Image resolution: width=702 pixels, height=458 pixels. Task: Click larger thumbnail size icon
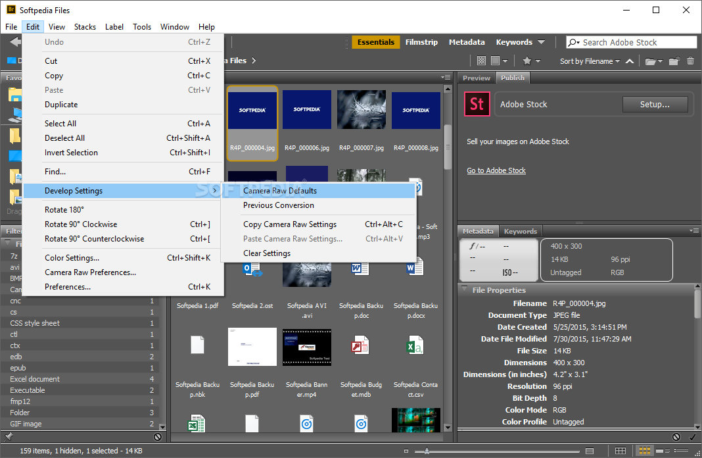[590, 451]
